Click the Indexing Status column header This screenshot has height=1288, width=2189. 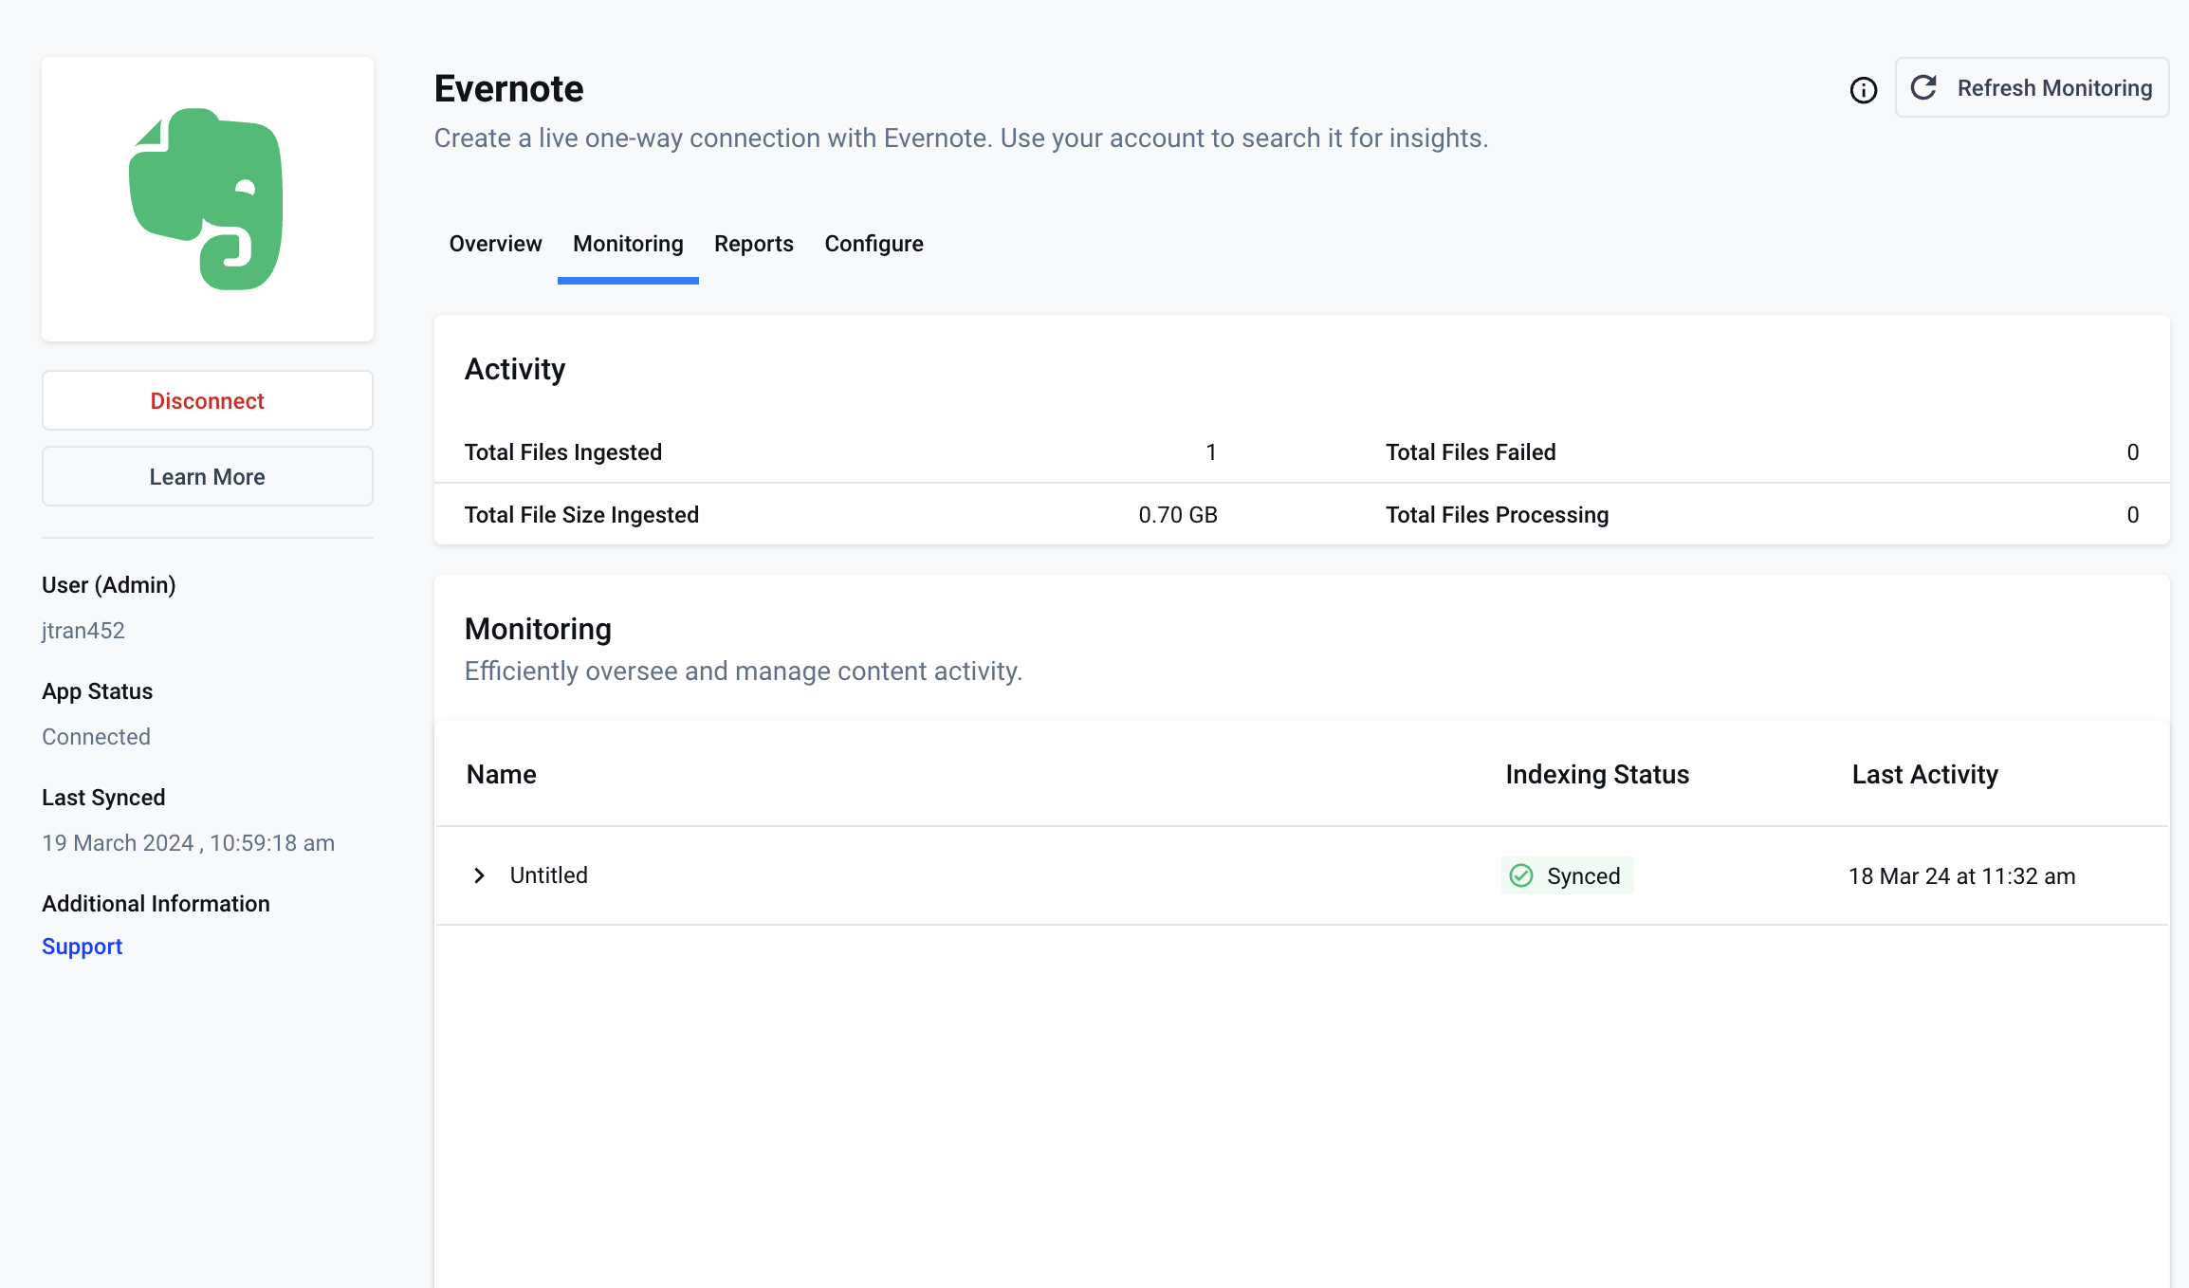click(x=1597, y=775)
